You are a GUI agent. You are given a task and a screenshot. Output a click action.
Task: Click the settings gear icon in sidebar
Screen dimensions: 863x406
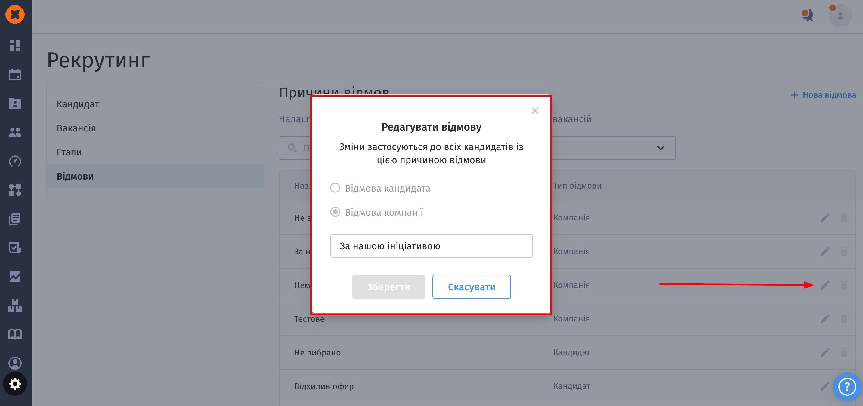[x=15, y=383]
